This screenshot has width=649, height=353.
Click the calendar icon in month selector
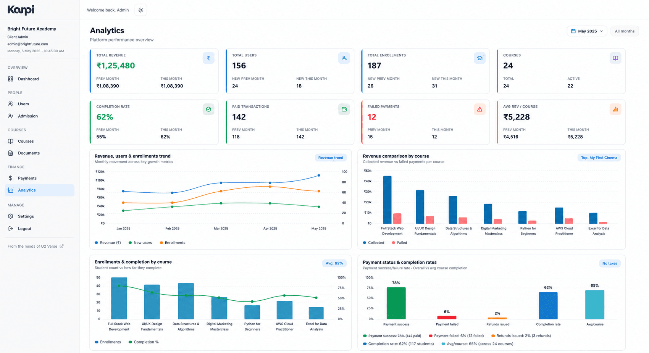click(x=573, y=31)
